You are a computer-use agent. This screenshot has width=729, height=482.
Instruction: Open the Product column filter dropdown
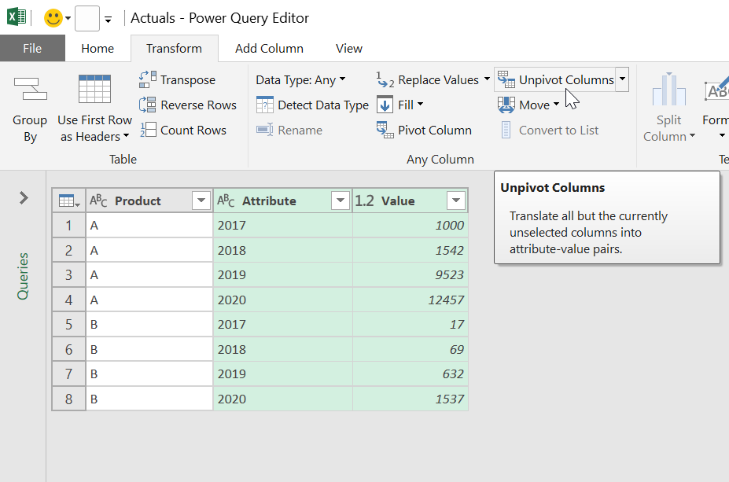(x=201, y=201)
